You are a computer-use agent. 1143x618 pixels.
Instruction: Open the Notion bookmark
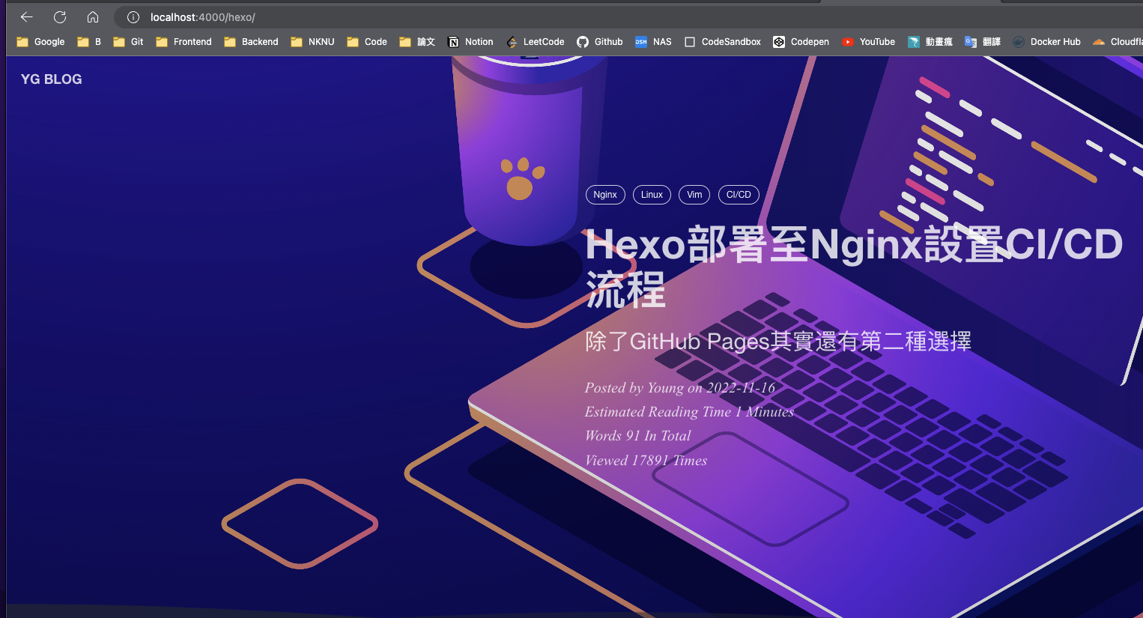470,42
